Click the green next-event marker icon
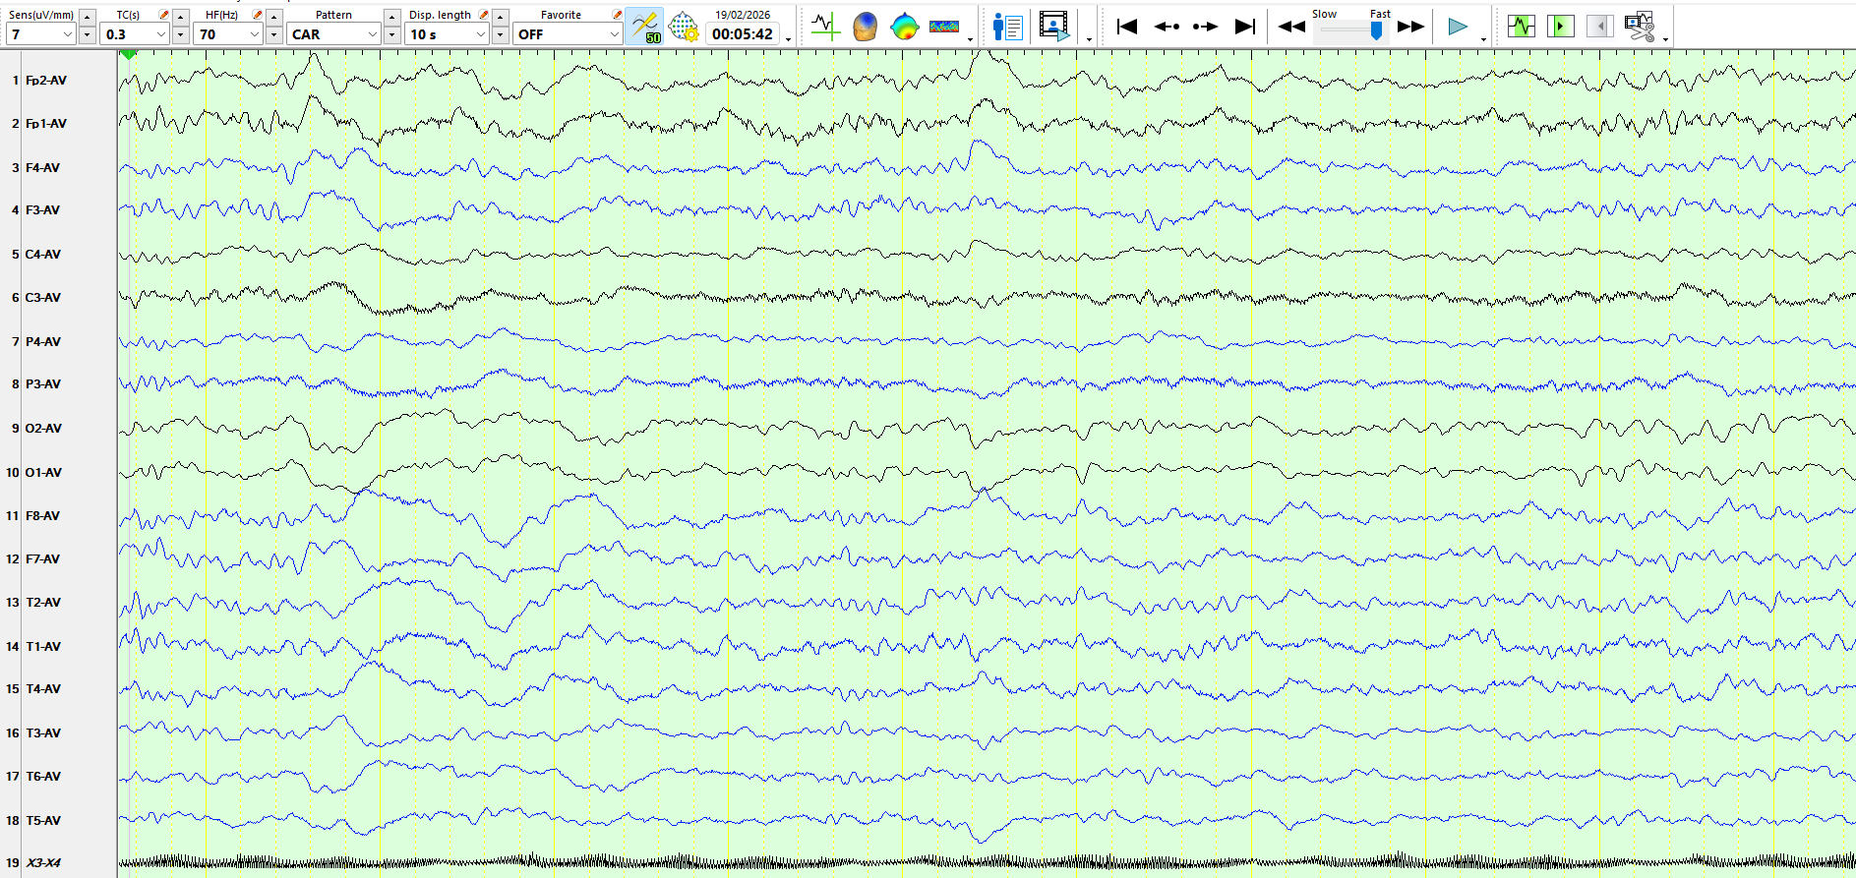The image size is (1856, 878). click(x=1560, y=27)
